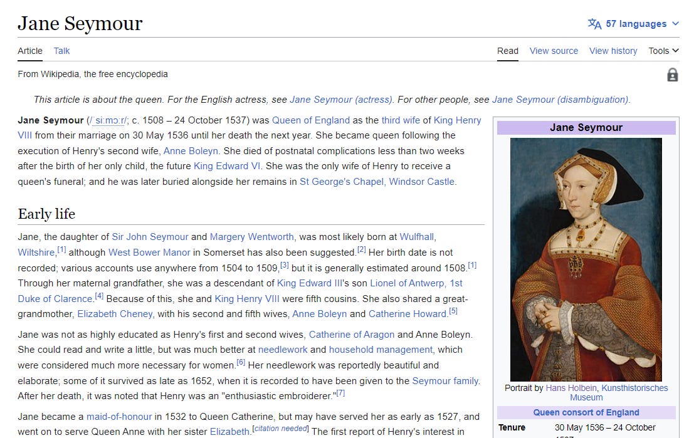This screenshot has width=694, height=438.
Task: Open Queen consort of England infobox link
Action: 586,412
